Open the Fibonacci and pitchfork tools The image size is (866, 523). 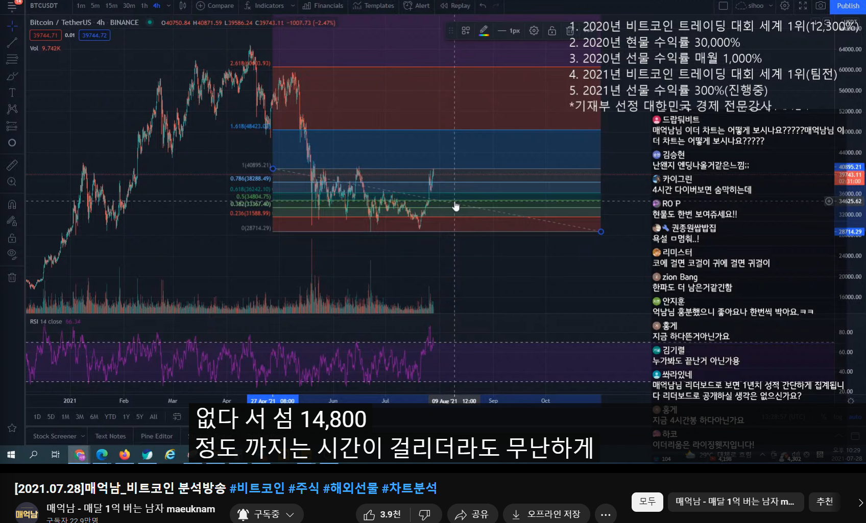pyautogui.click(x=12, y=60)
